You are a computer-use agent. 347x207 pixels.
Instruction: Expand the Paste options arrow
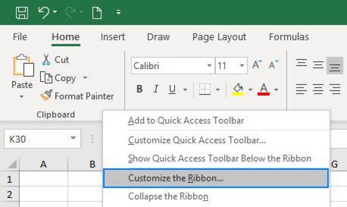22,97
